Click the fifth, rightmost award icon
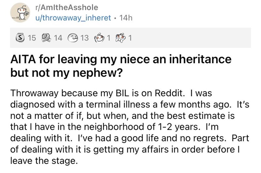 (x=120, y=38)
